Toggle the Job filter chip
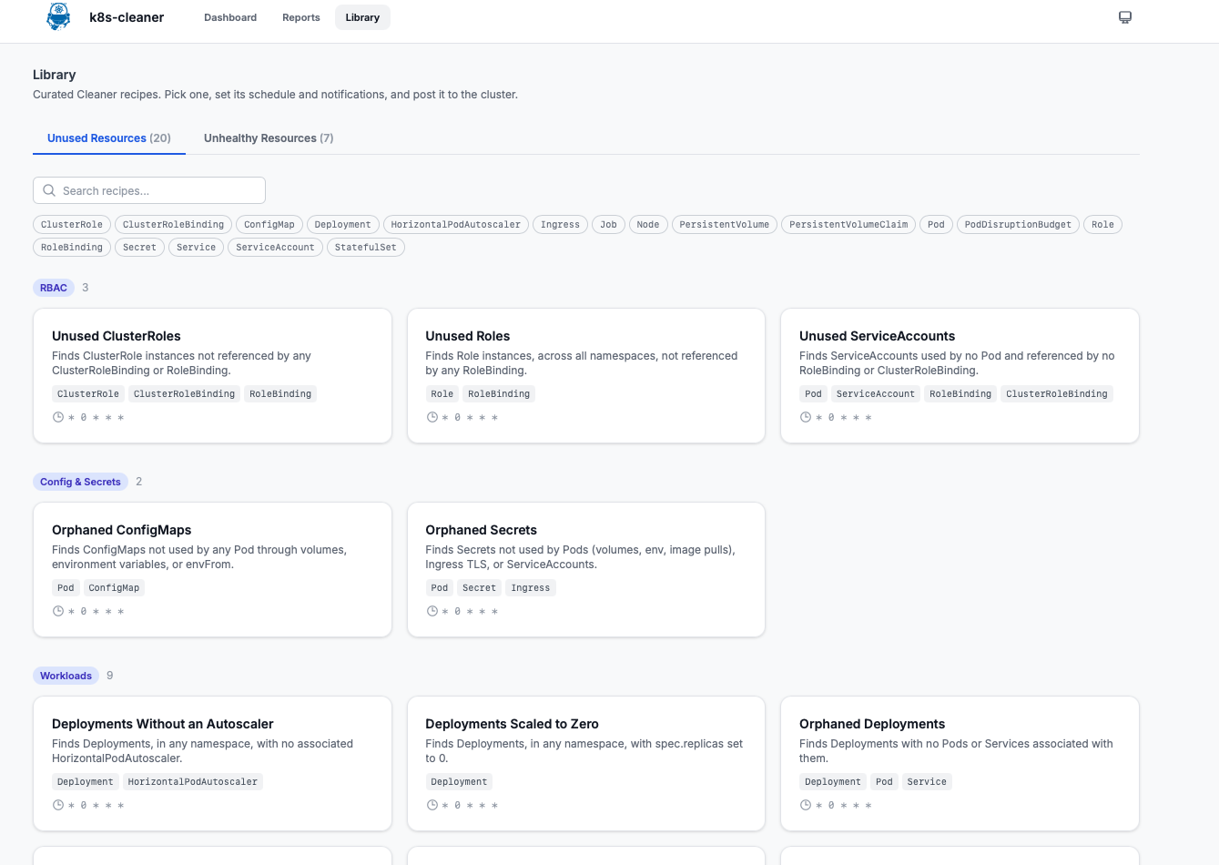Viewport: 1219px width, 865px height. point(608,225)
